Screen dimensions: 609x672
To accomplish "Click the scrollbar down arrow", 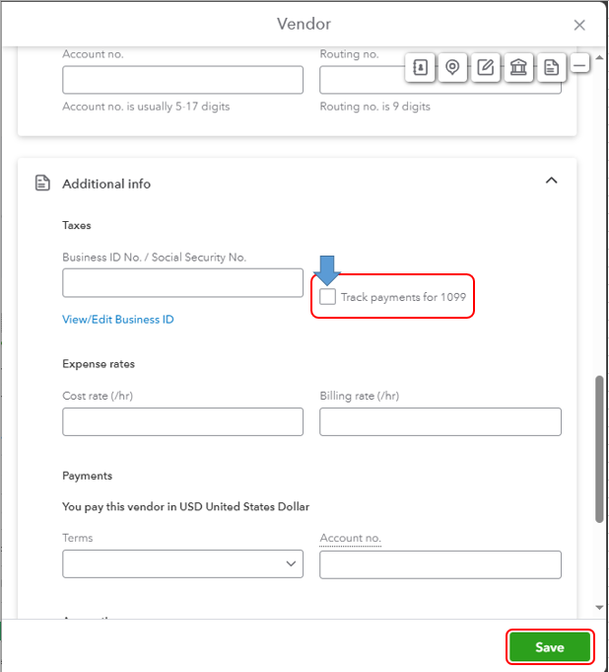I will coord(599,607).
